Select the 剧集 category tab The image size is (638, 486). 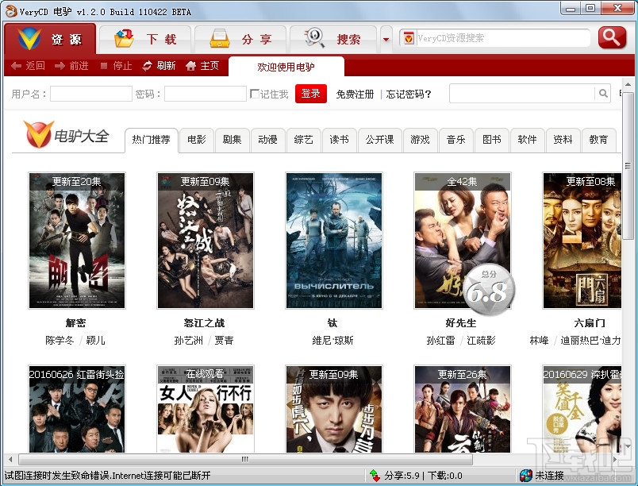point(232,140)
